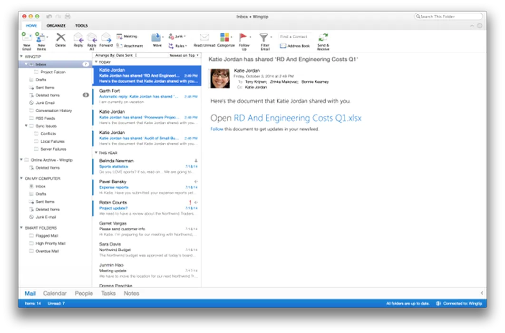This screenshot has width=505, height=333.
Task: Click the Follow link in the email
Action: 217,129
